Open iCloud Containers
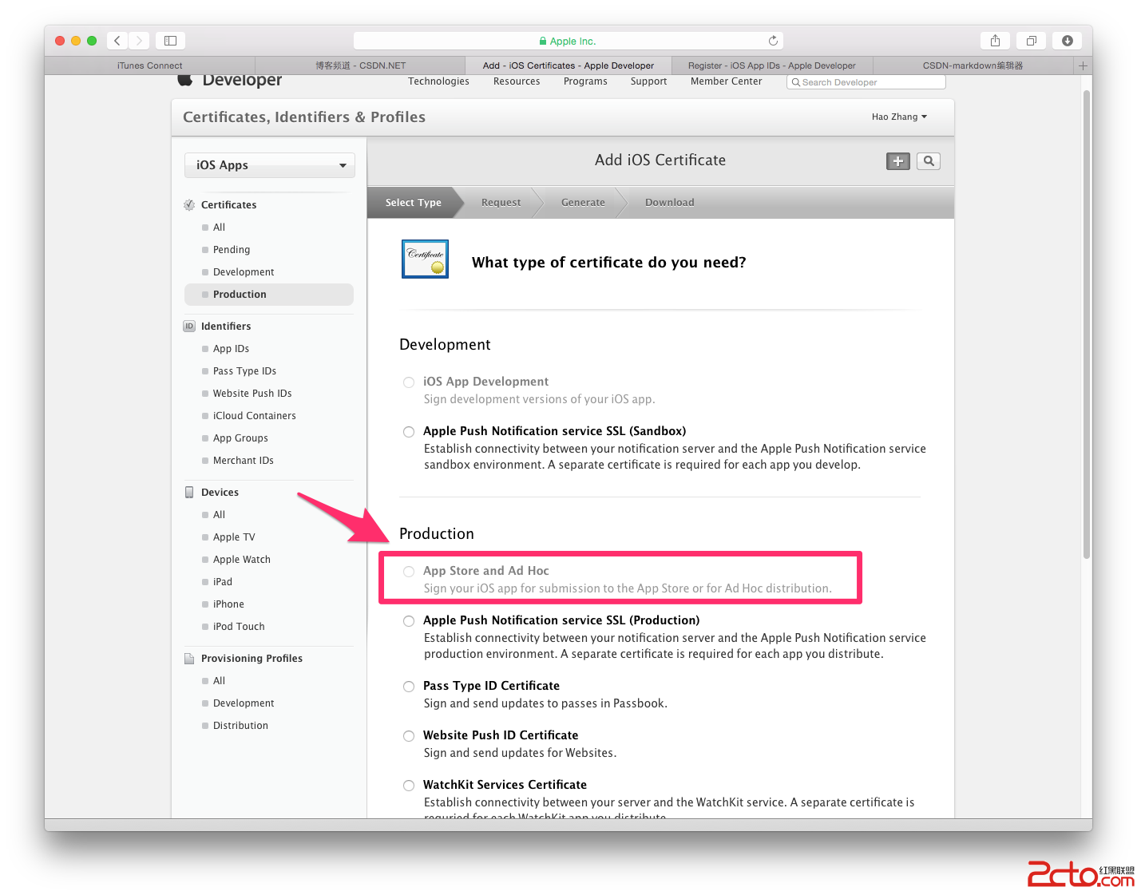The height and width of the screenshot is (895, 1137). [x=255, y=416]
